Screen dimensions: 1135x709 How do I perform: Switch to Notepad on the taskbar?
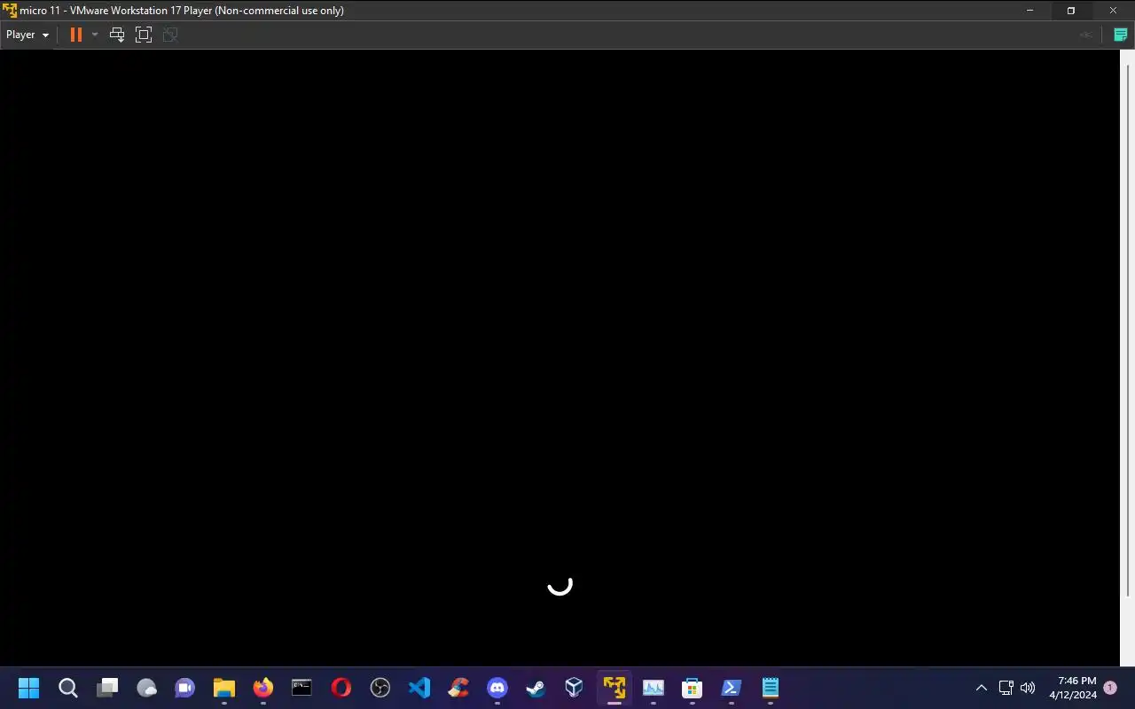(x=771, y=688)
